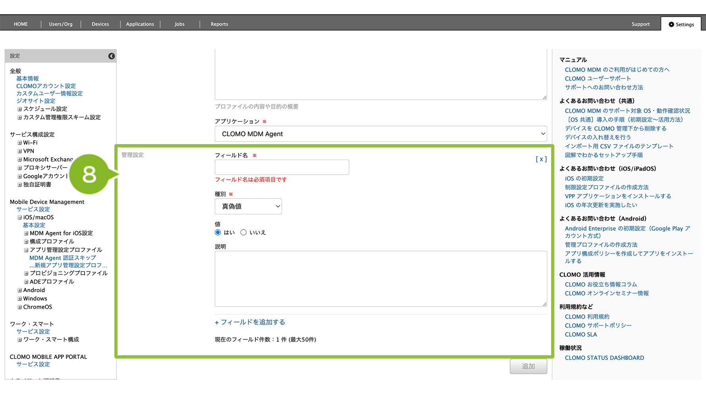Click into the フィールド名 text field
The width and height of the screenshot is (706, 397).
pos(282,168)
